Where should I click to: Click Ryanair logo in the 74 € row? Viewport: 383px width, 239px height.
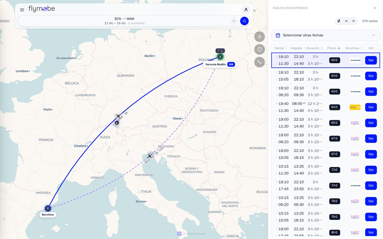355,185
